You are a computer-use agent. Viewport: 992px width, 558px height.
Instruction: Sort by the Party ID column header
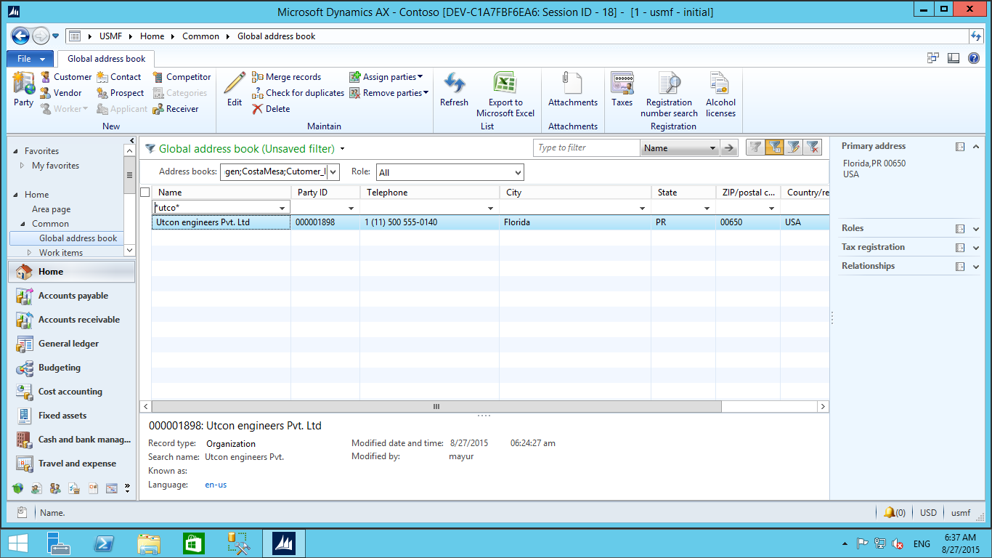[325, 193]
